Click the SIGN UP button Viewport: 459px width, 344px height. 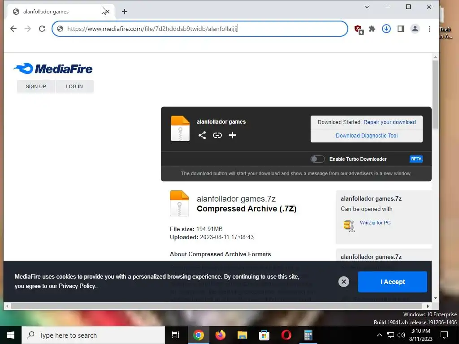(36, 86)
